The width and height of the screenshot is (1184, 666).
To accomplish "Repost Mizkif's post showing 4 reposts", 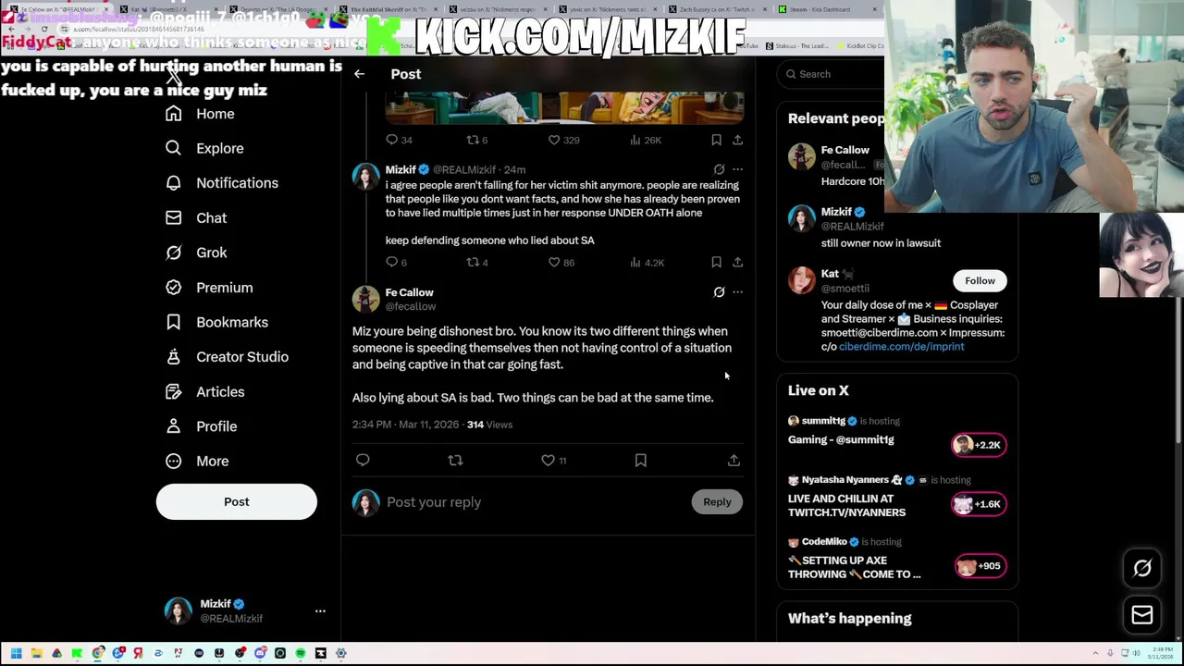I will tap(477, 263).
